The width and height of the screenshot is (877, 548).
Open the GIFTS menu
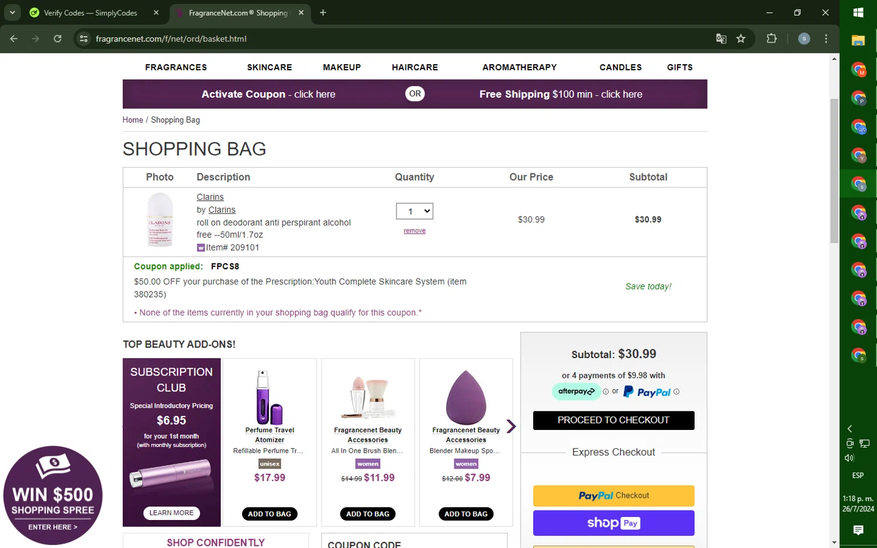point(680,67)
